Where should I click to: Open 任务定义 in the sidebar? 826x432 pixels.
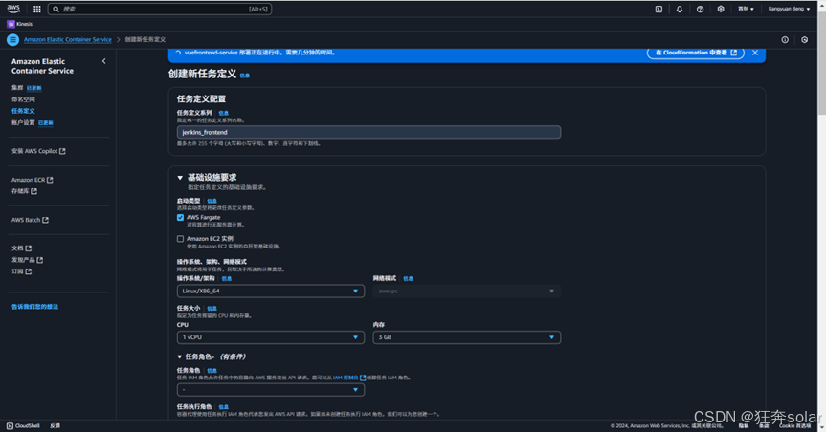pyautogui.click(x=23, y=111)
